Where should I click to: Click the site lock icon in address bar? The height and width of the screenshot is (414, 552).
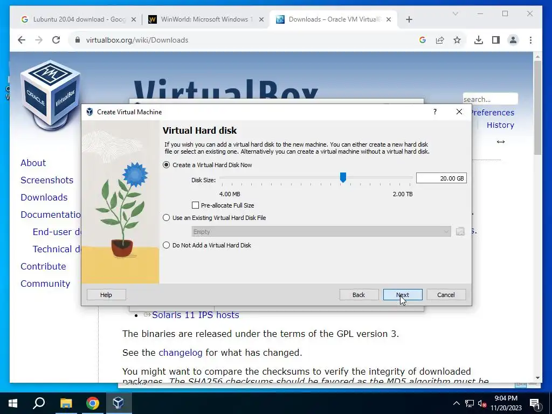[78, 40]
